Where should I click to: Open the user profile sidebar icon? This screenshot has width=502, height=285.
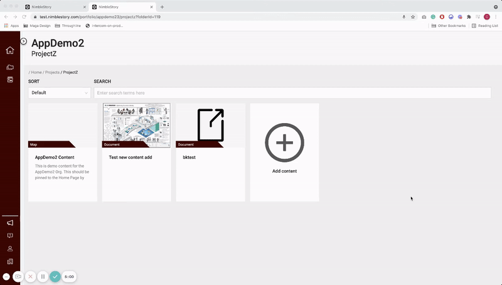pyautogui.click(x=9, y=249)
